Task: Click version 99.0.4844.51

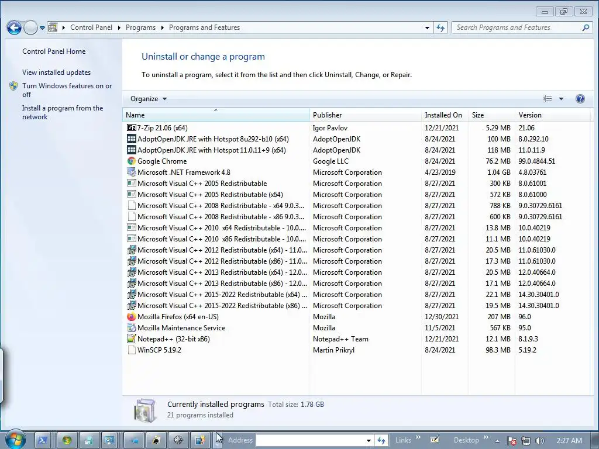Action: (x=537, y=161)
